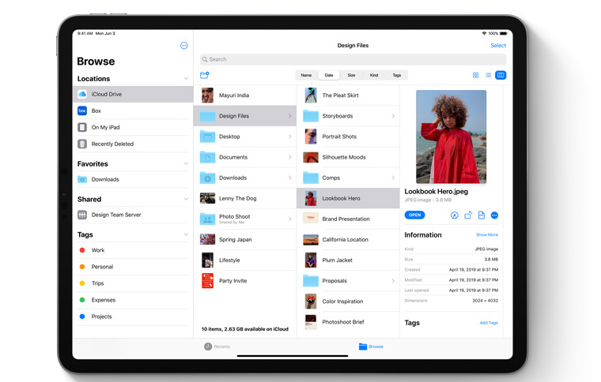Expand Proposals folder chevron
Screen dimensions: 601x382
(393, 281)
